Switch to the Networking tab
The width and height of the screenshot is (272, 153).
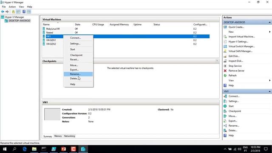point(69,136)
